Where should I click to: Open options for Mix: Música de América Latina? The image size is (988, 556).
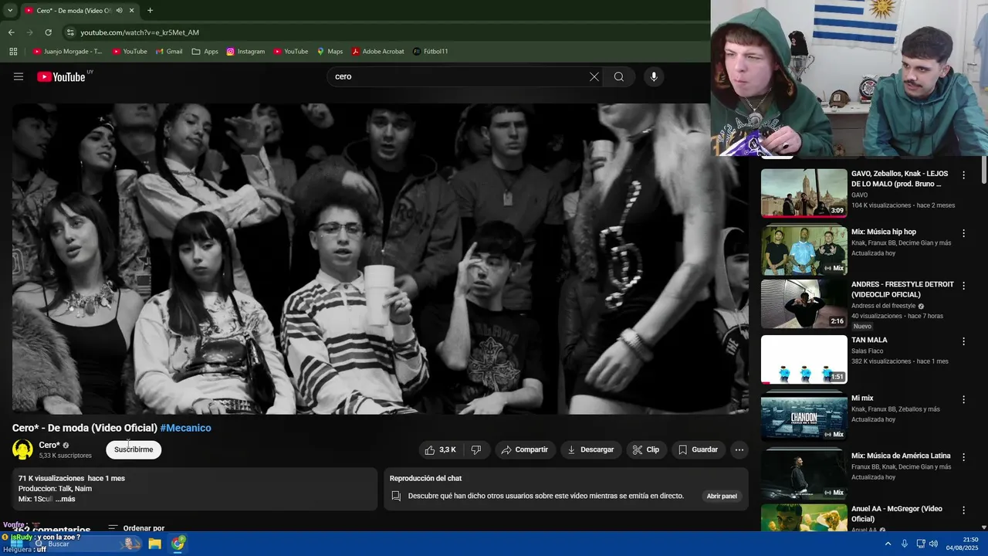click(963, 457)
